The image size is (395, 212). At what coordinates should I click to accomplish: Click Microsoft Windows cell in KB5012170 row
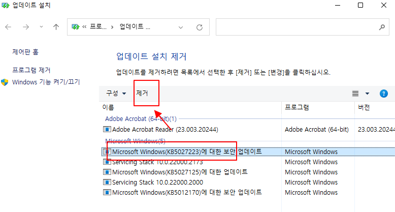pos(311,192)
